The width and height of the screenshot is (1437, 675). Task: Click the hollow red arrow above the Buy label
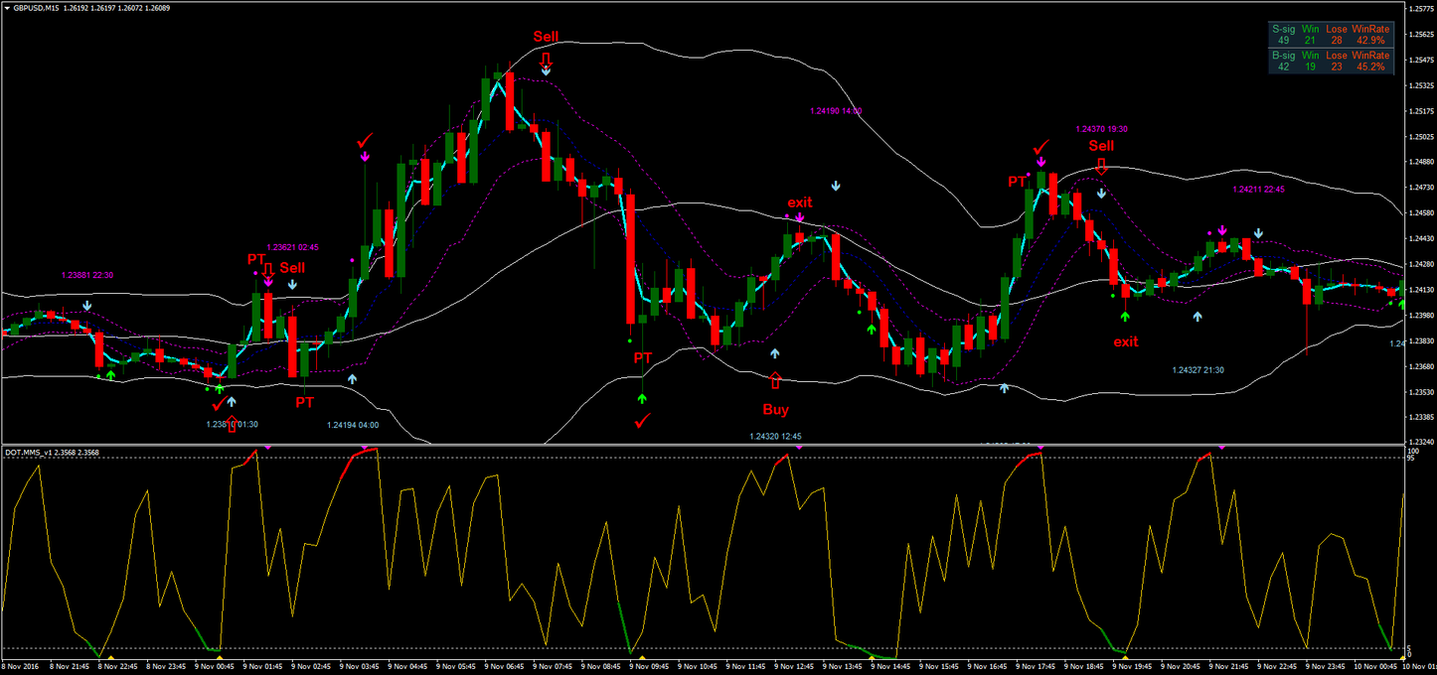tap(775, 379)
